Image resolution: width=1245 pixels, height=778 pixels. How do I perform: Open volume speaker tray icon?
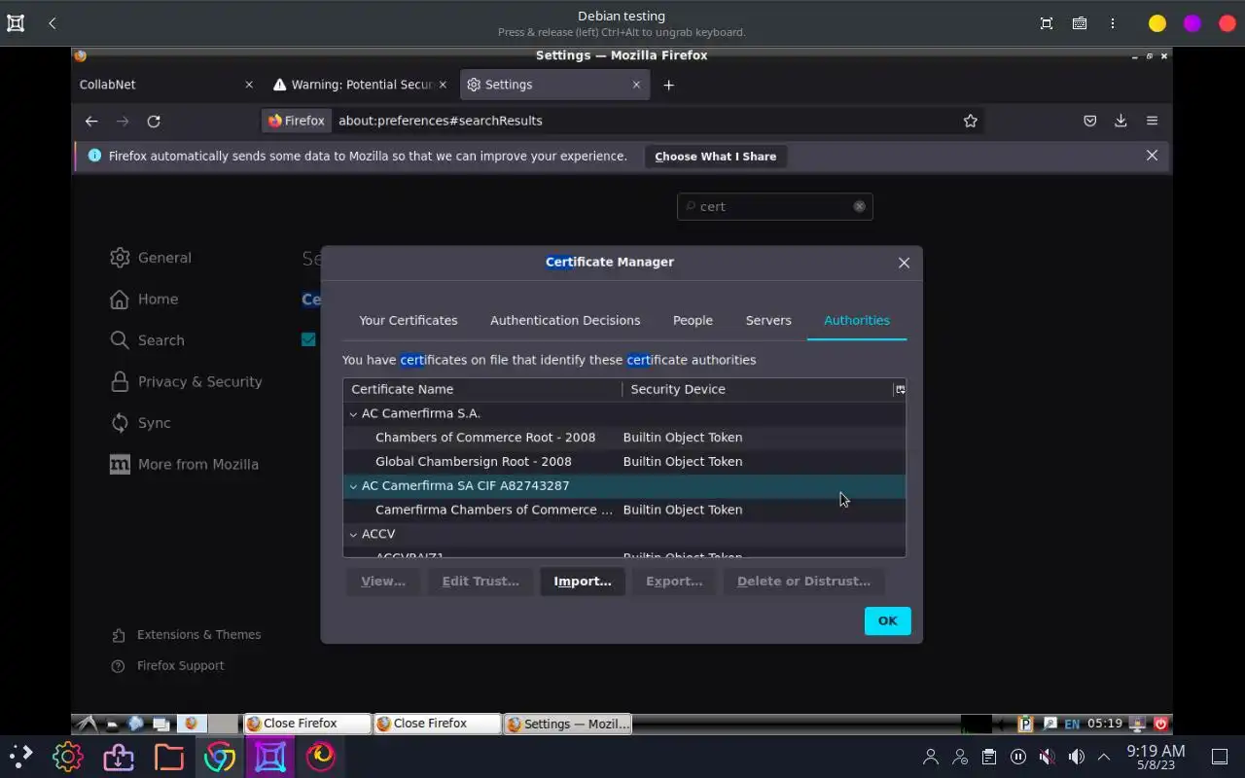coord(1076,757)
